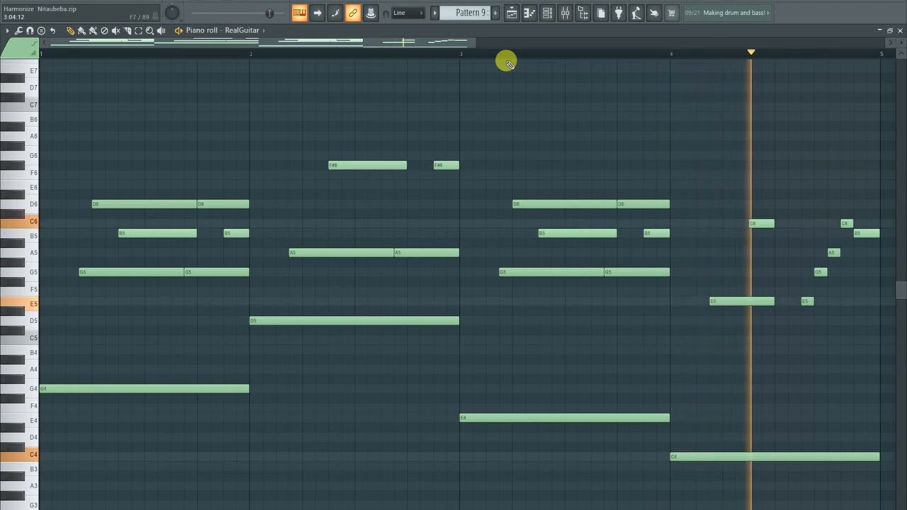Open the plugin picker plug icon
The width and height of the screenshot is (907, 510).
(618, 13)
